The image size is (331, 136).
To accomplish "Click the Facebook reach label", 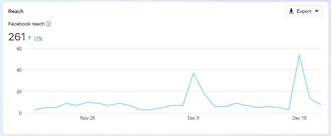I will [26, 24].
